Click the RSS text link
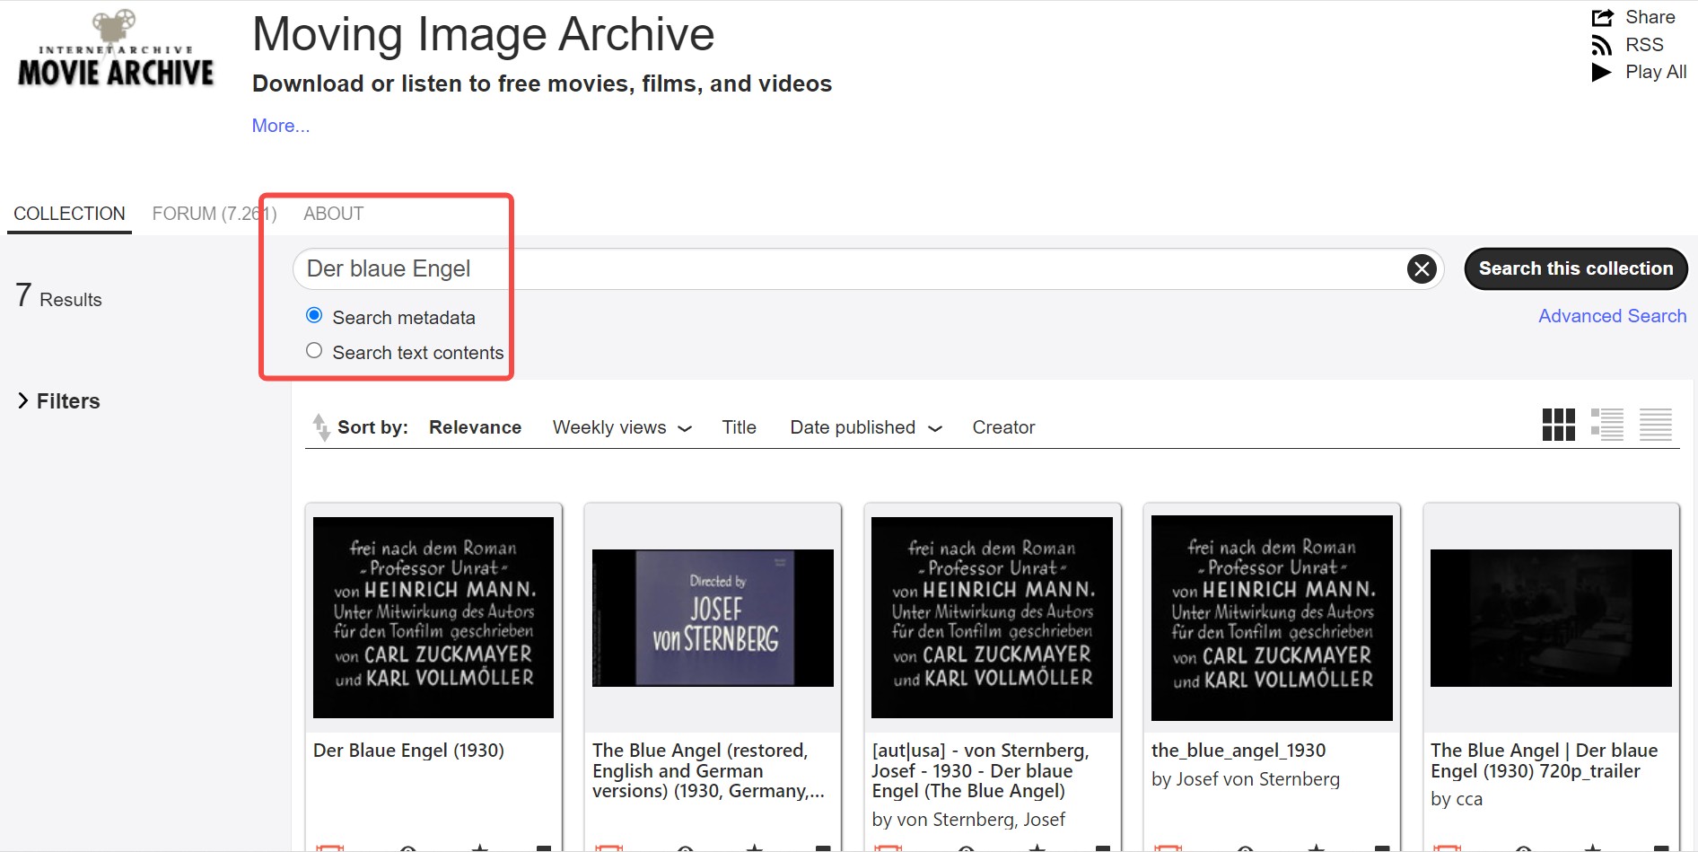The width and height of the screenshot is (1698, 852). tap(1644, 45)
